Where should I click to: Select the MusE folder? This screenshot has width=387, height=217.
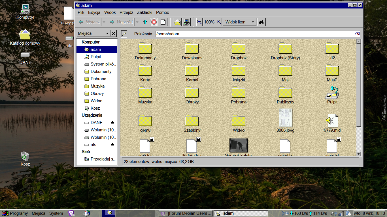click(332, 73)
